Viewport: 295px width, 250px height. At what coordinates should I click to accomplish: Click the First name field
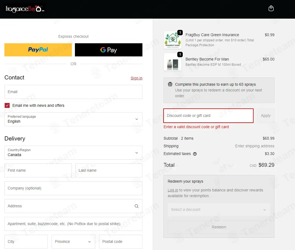click(38, 170)
